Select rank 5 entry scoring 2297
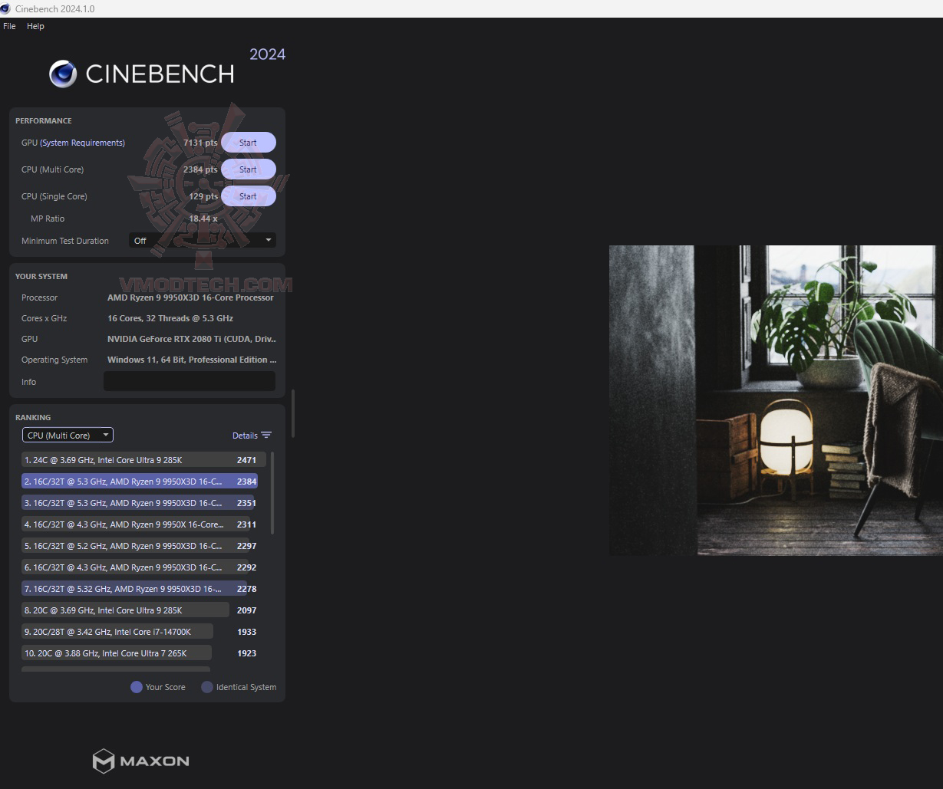 click(x=139, y=546)
